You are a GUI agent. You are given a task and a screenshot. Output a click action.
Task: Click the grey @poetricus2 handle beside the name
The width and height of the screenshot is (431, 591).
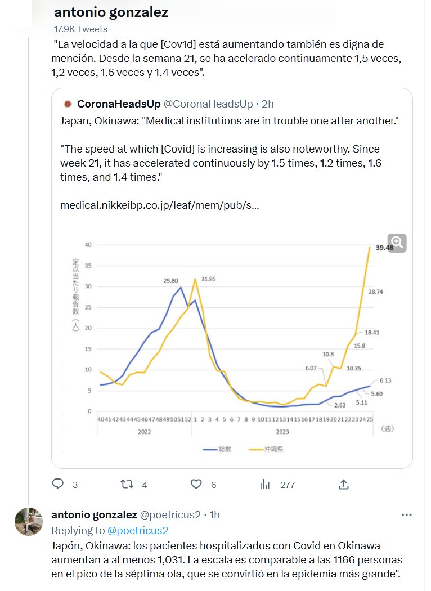tap(170, 514)
